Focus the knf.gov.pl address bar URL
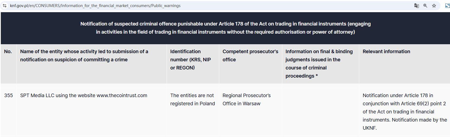Viewport: 450px width, 137px height. pos(95,6)
